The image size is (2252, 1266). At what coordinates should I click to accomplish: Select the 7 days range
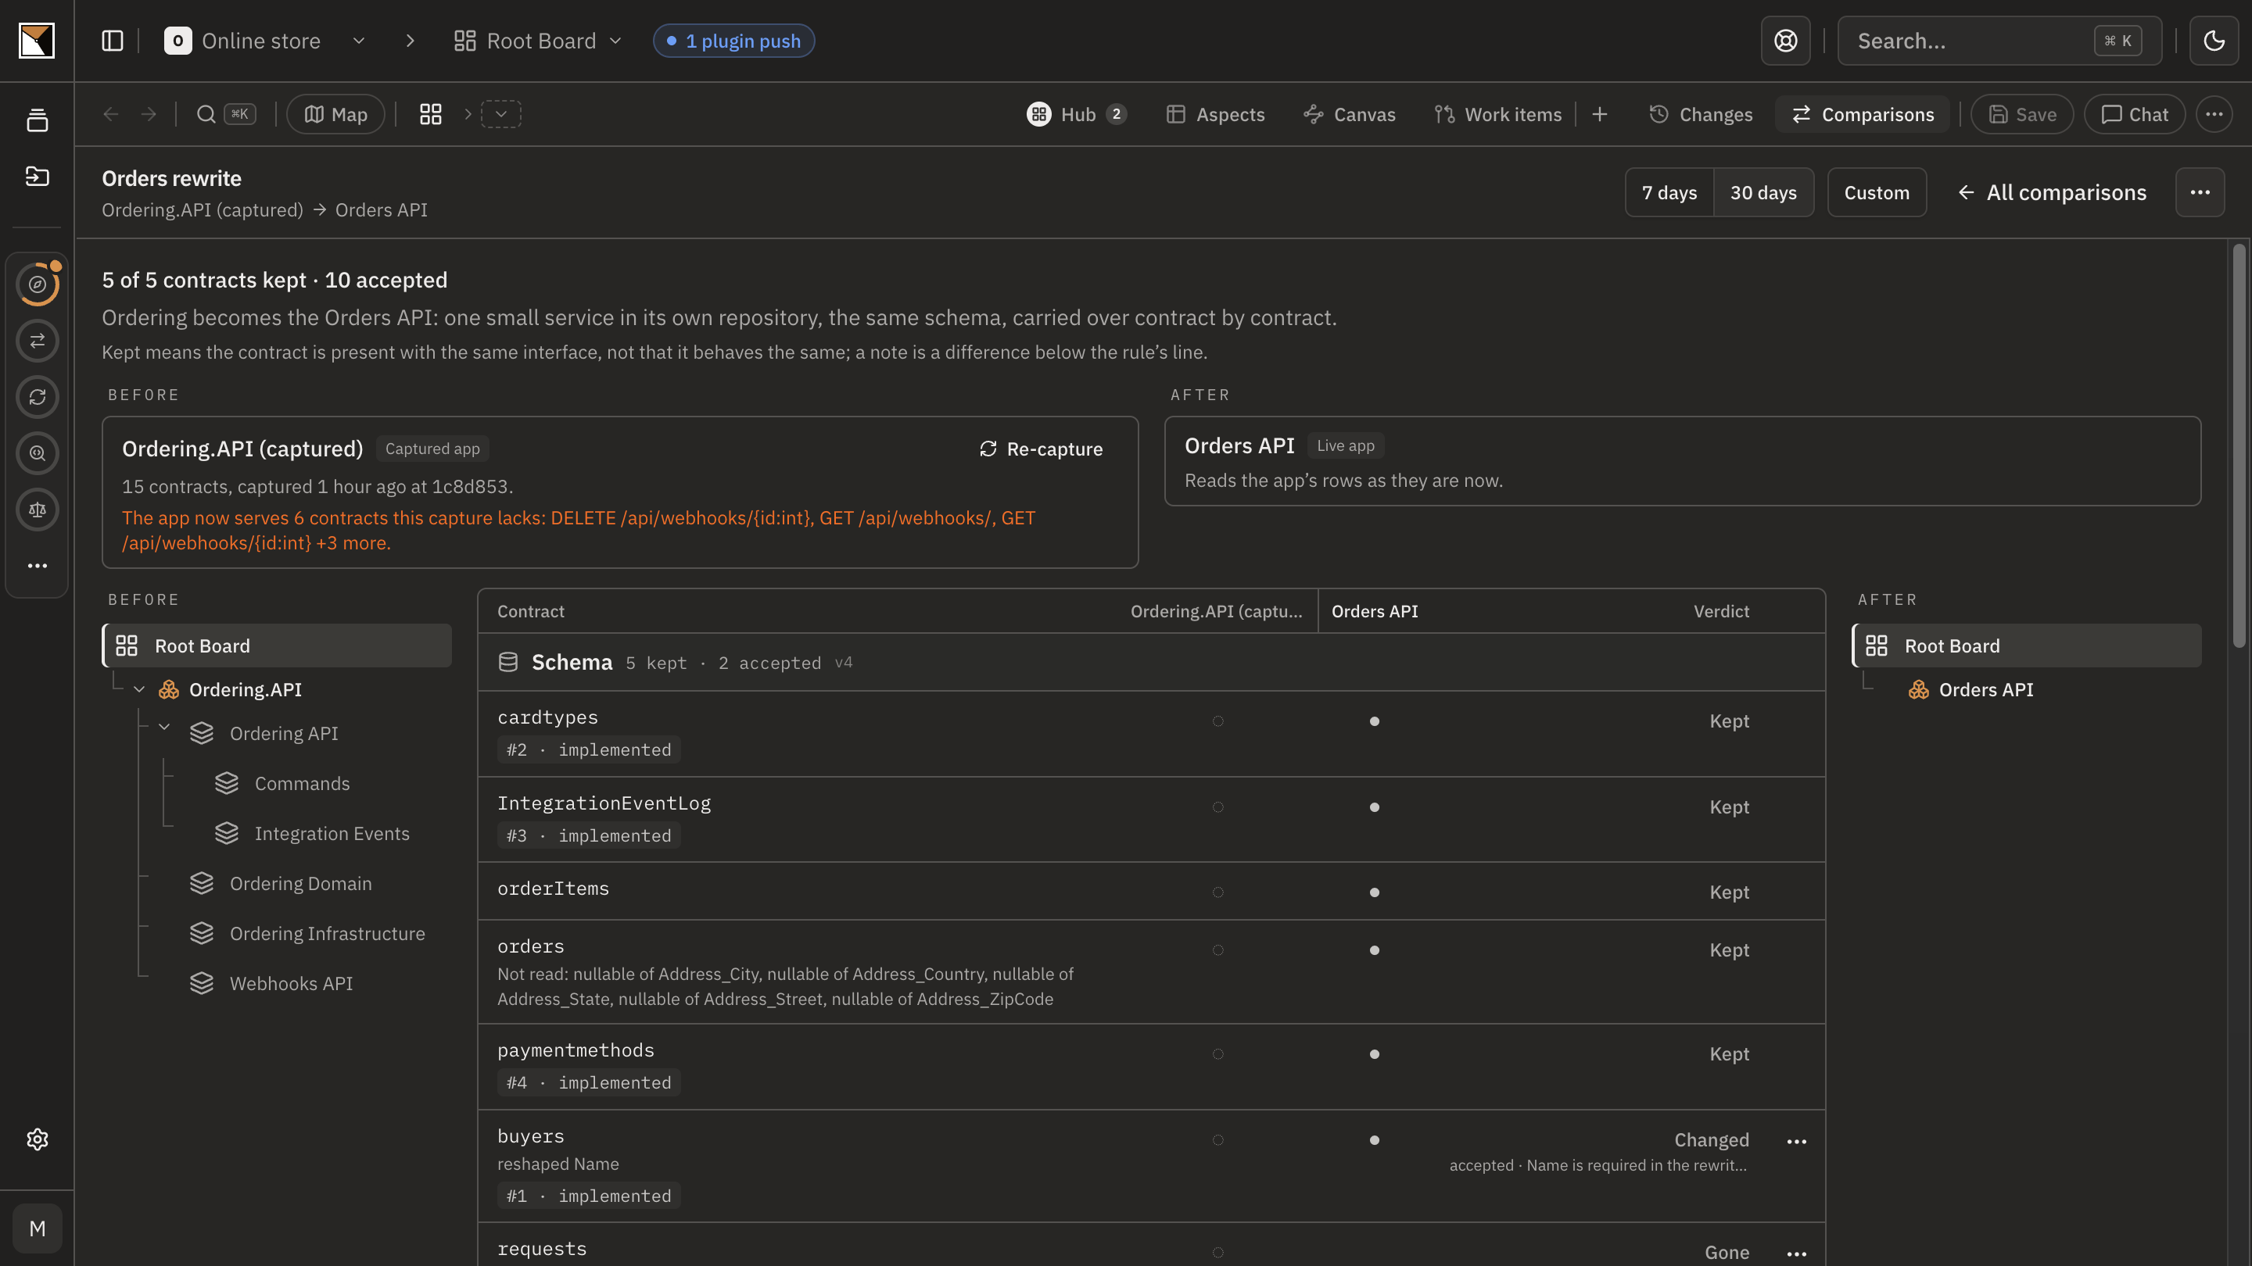(1669, 192)
